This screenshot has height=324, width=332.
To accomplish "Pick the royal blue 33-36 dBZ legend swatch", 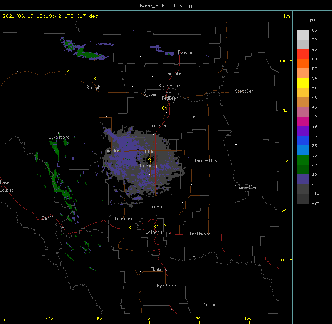I will (x=303, y=140).
